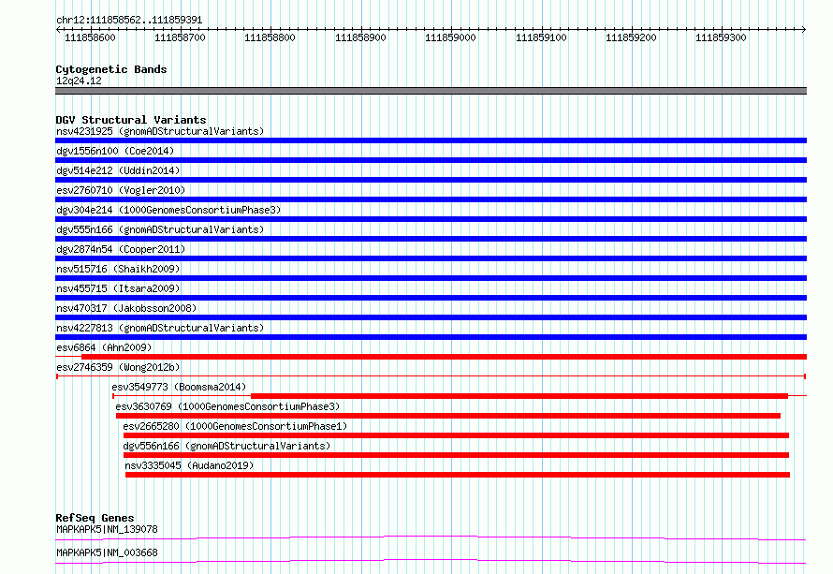Click the nsv4231925 gnomAD variant label
Image resolution: width=833 pixels, height=574 pixels.
160,131
